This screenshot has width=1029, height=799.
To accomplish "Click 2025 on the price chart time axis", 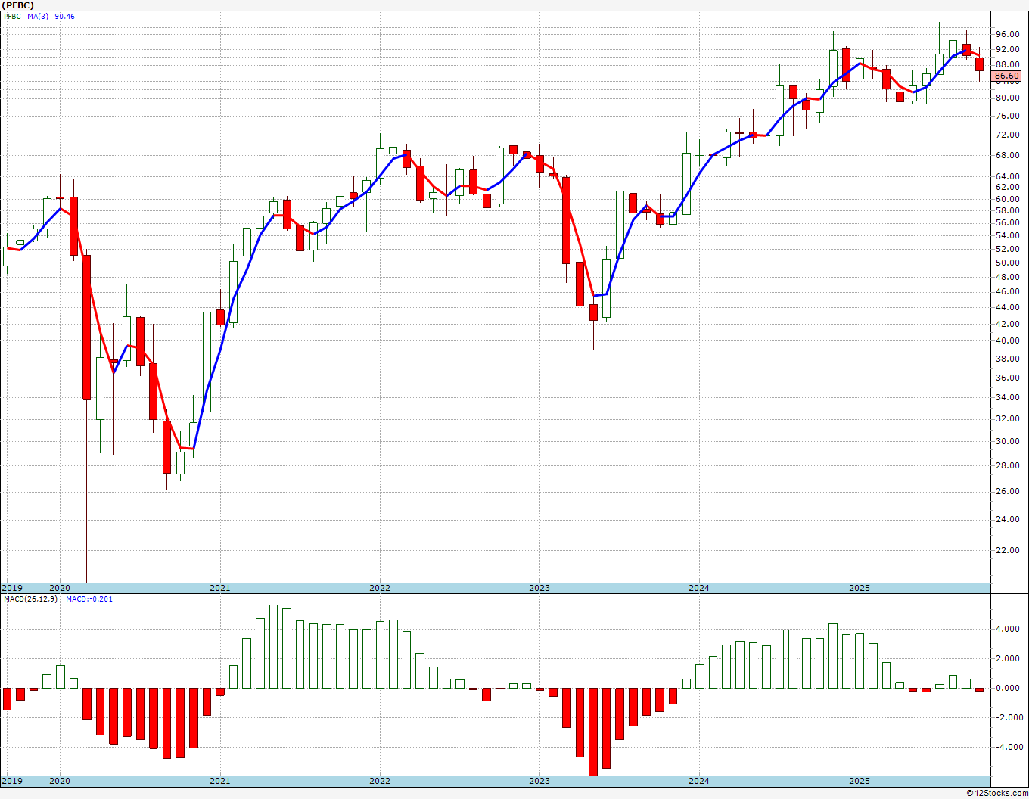I will [x=860, y=588].
